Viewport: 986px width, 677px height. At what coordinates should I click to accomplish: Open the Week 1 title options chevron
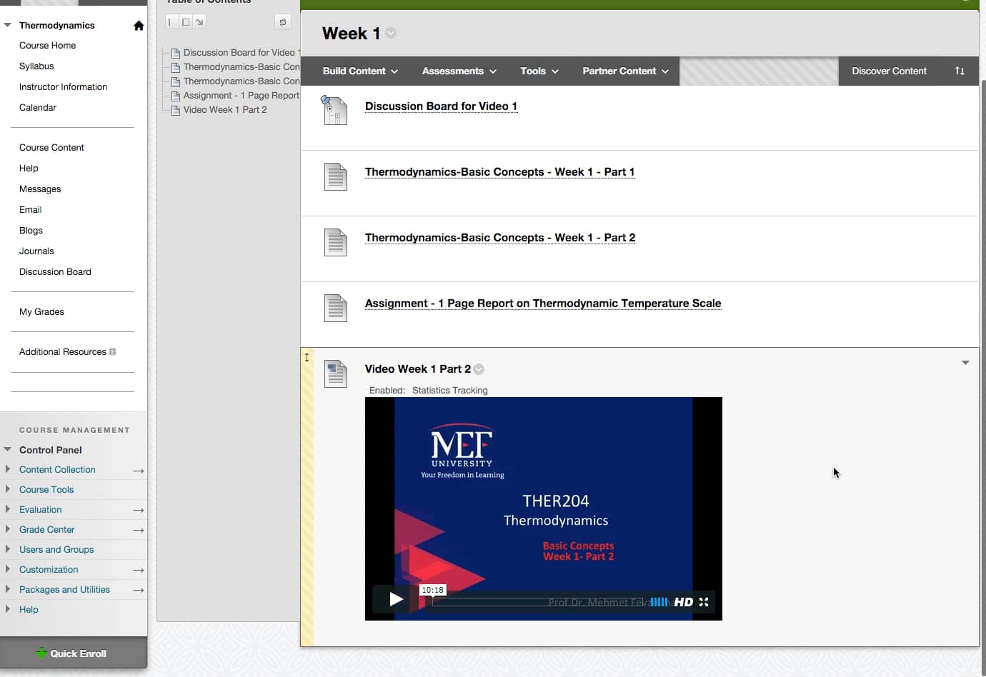click(x=391, y=33)
